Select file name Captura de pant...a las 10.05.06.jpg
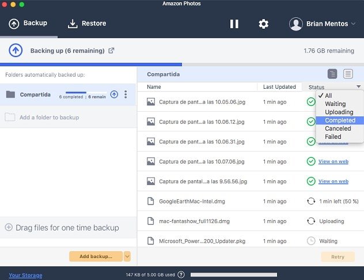The height and width of the screenshot is (280, 364). pyautogui.click(x=202, y=102)
